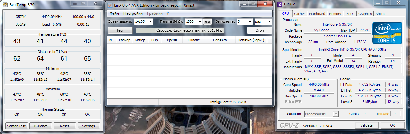
Task: Open the Файл menu in LinX
Action: [114, 13]
